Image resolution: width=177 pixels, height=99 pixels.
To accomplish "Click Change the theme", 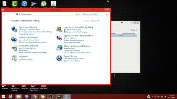I will pos(70,38).
